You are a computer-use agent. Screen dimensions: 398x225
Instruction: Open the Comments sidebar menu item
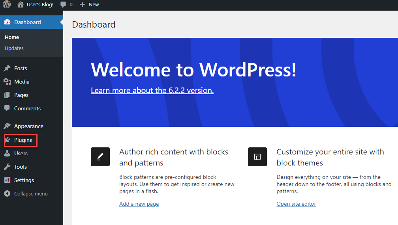pos(27,108)
